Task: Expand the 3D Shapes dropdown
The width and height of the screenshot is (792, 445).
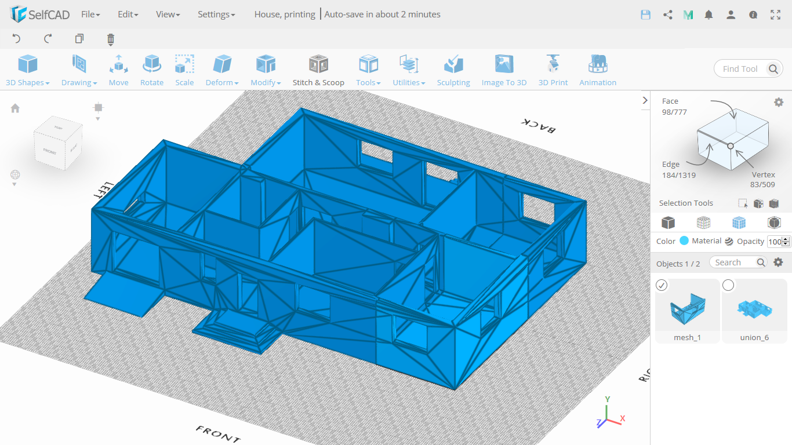Action: coord(47,83)
